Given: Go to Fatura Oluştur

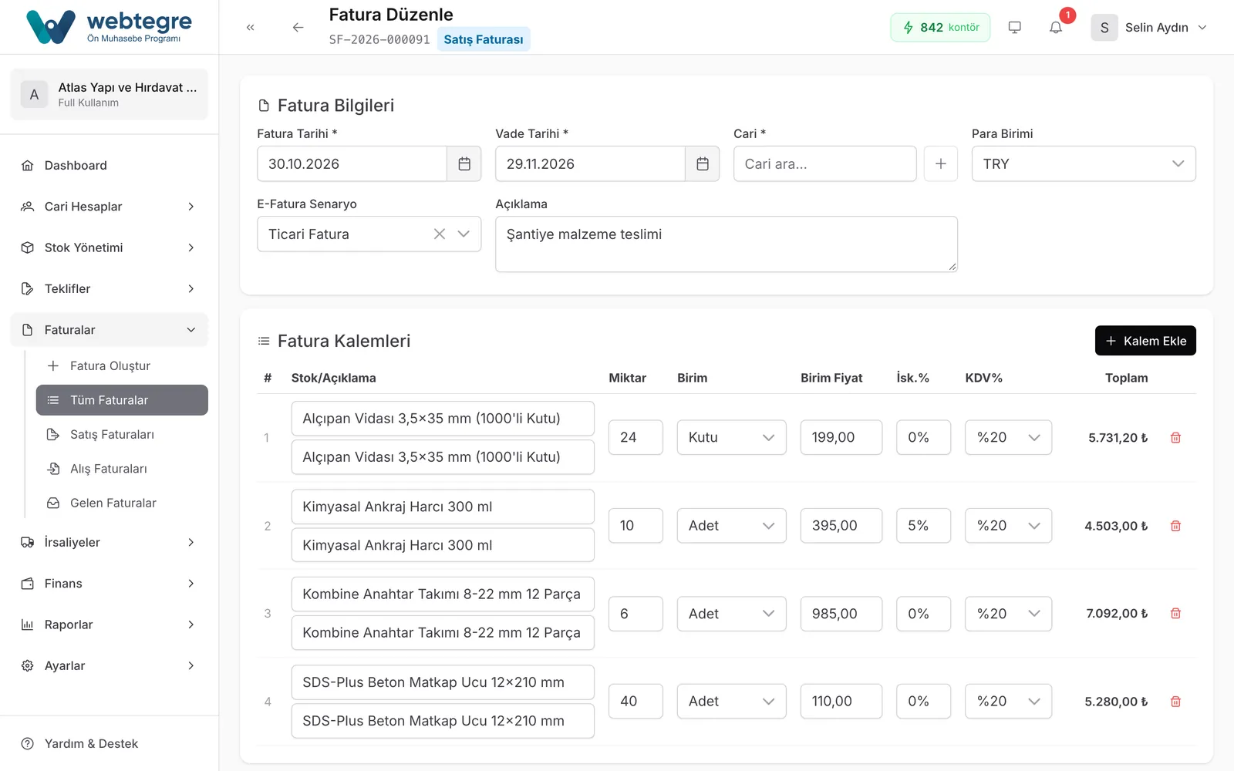Looking at the screenshot, I should [x=122, y=365].
